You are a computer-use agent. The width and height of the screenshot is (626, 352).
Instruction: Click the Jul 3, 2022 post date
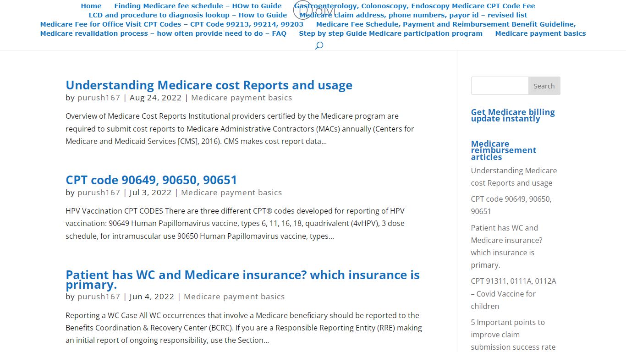(151, 192)
